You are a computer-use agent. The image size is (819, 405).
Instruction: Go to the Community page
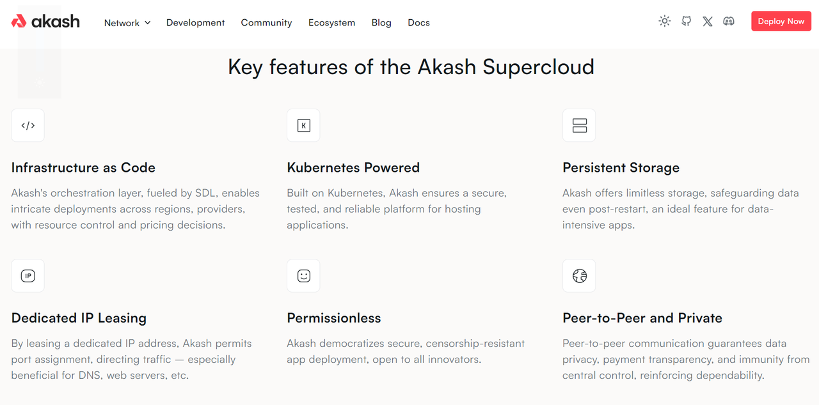266,23
